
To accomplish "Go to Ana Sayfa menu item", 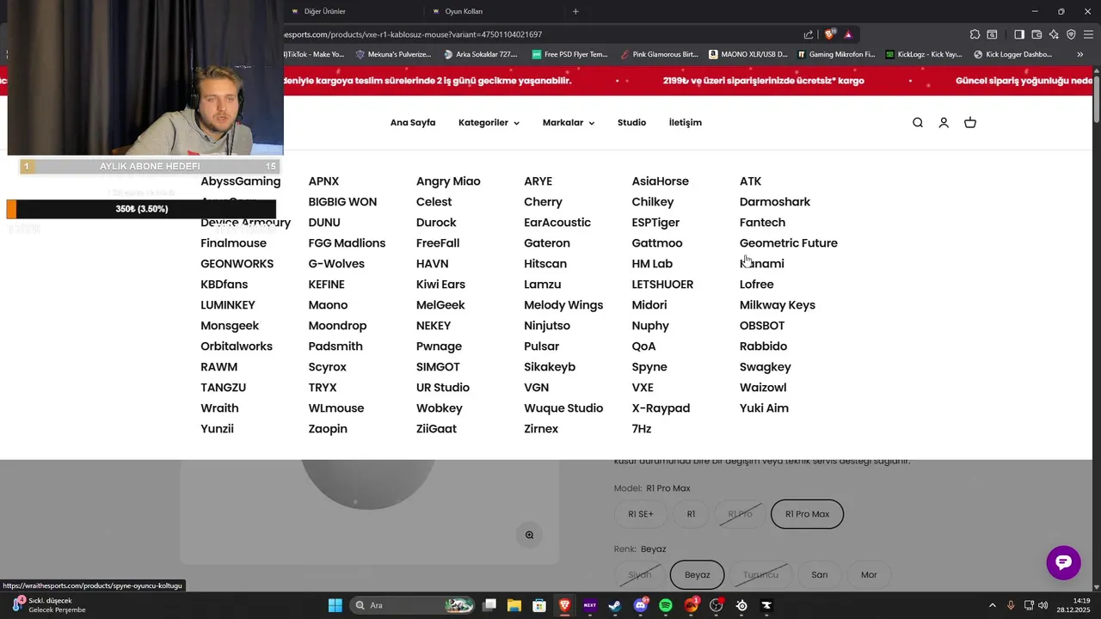I will 413,123.
